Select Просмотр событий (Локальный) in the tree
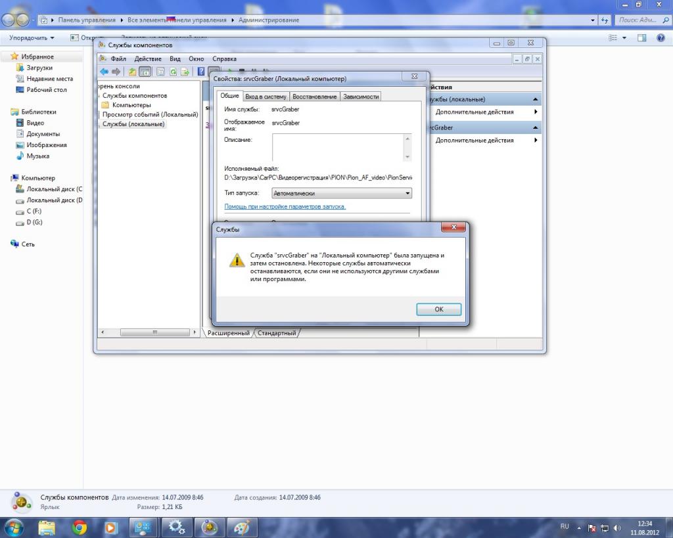 (x=150, y=114)
